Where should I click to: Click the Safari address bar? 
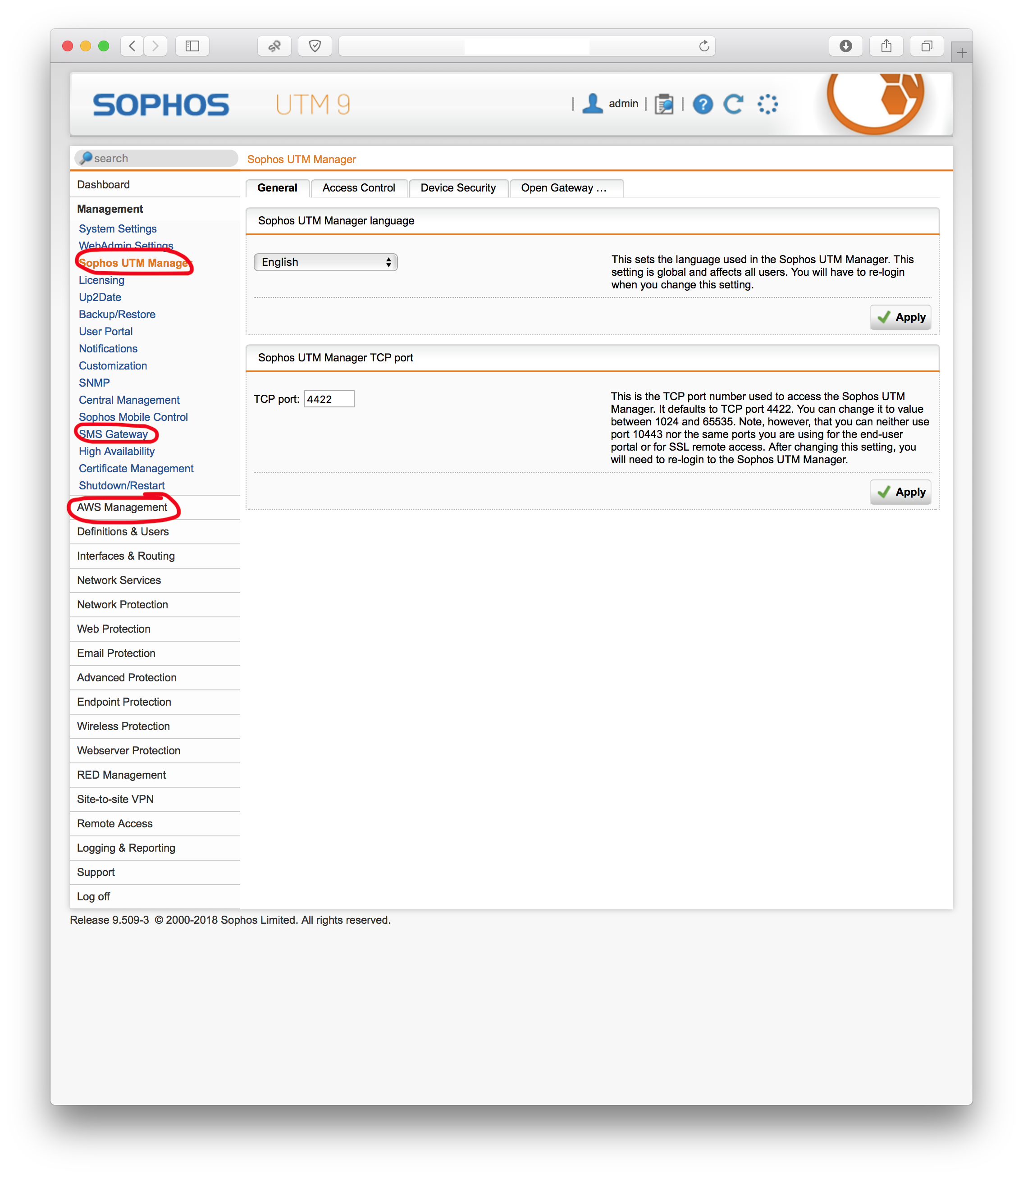pyautogui.click(x=526, y=46)
